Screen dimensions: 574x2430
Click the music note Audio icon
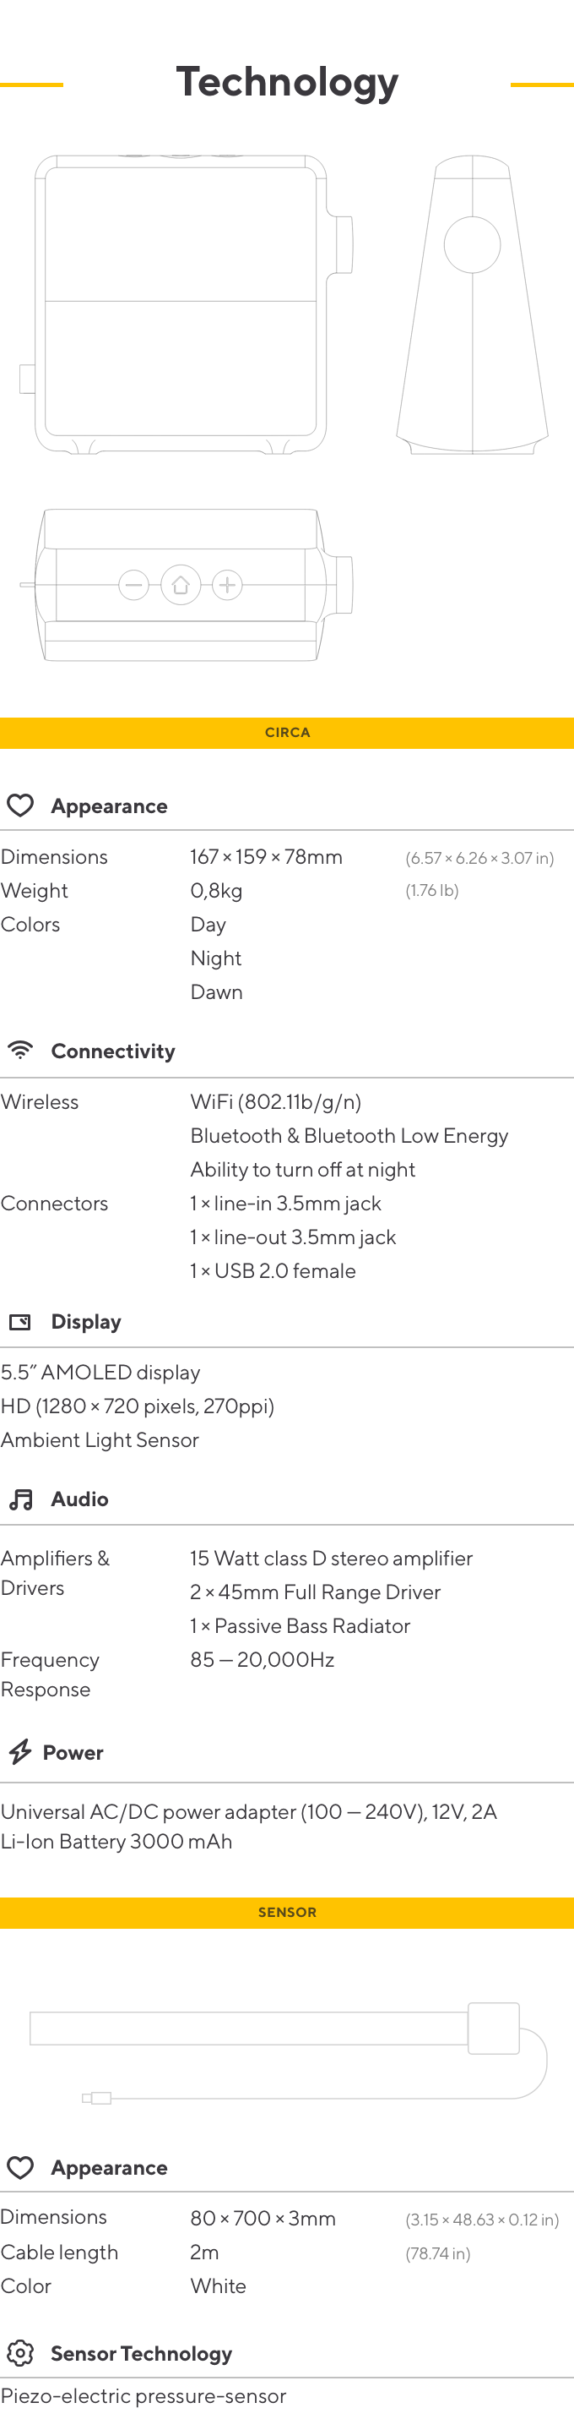coord(19,1499)
